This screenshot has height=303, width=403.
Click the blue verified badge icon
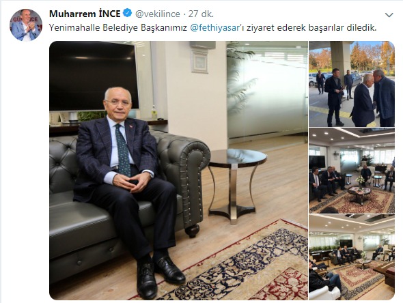[x=128, y=13]
